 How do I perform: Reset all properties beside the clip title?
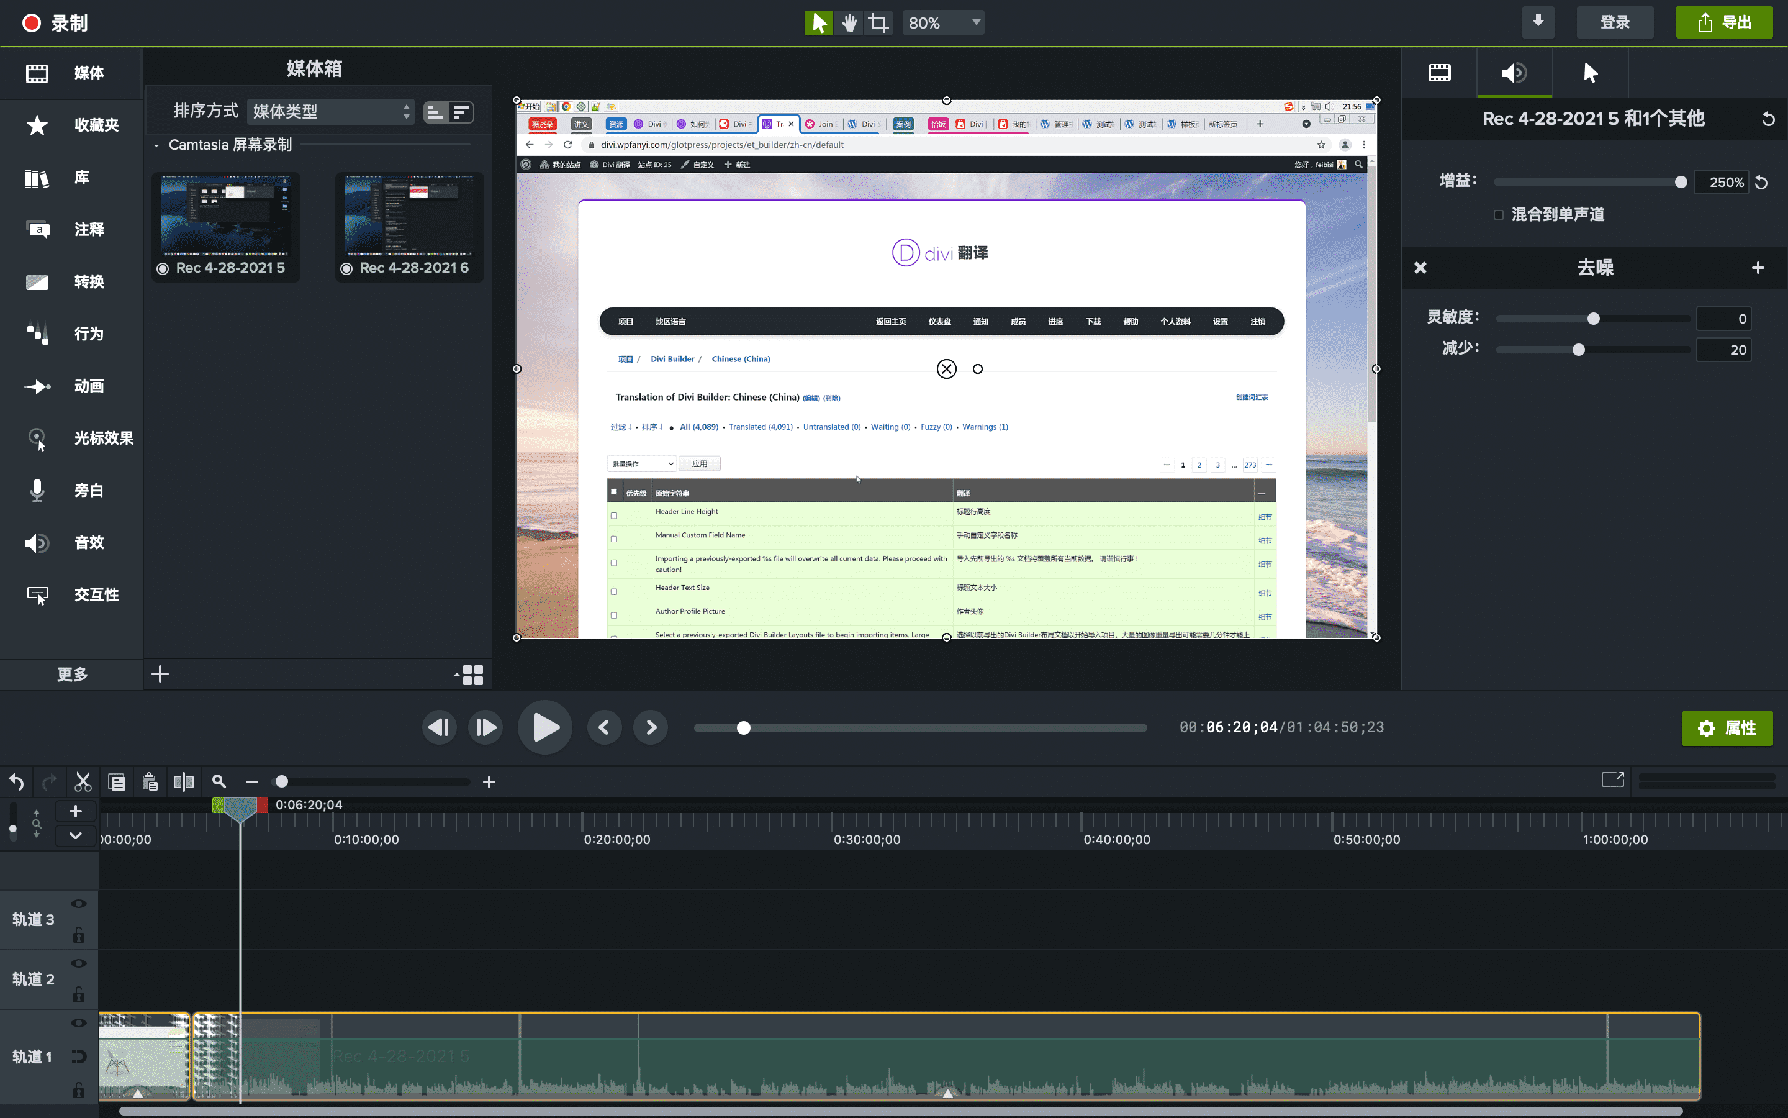click(x=1768, y=119)
